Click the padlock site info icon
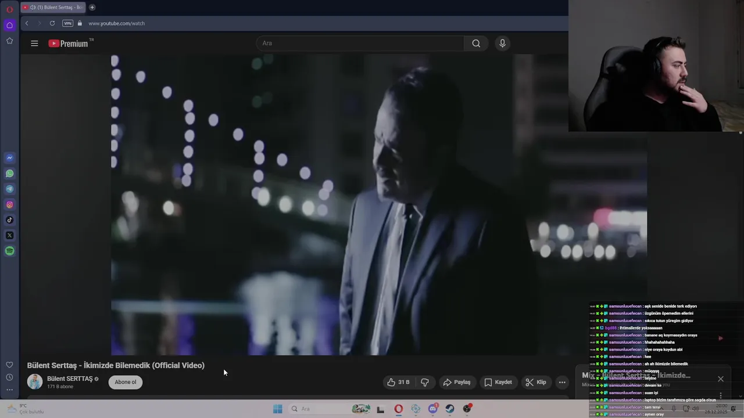This screenshot has width=744, height=418. (x=80, y=23)
